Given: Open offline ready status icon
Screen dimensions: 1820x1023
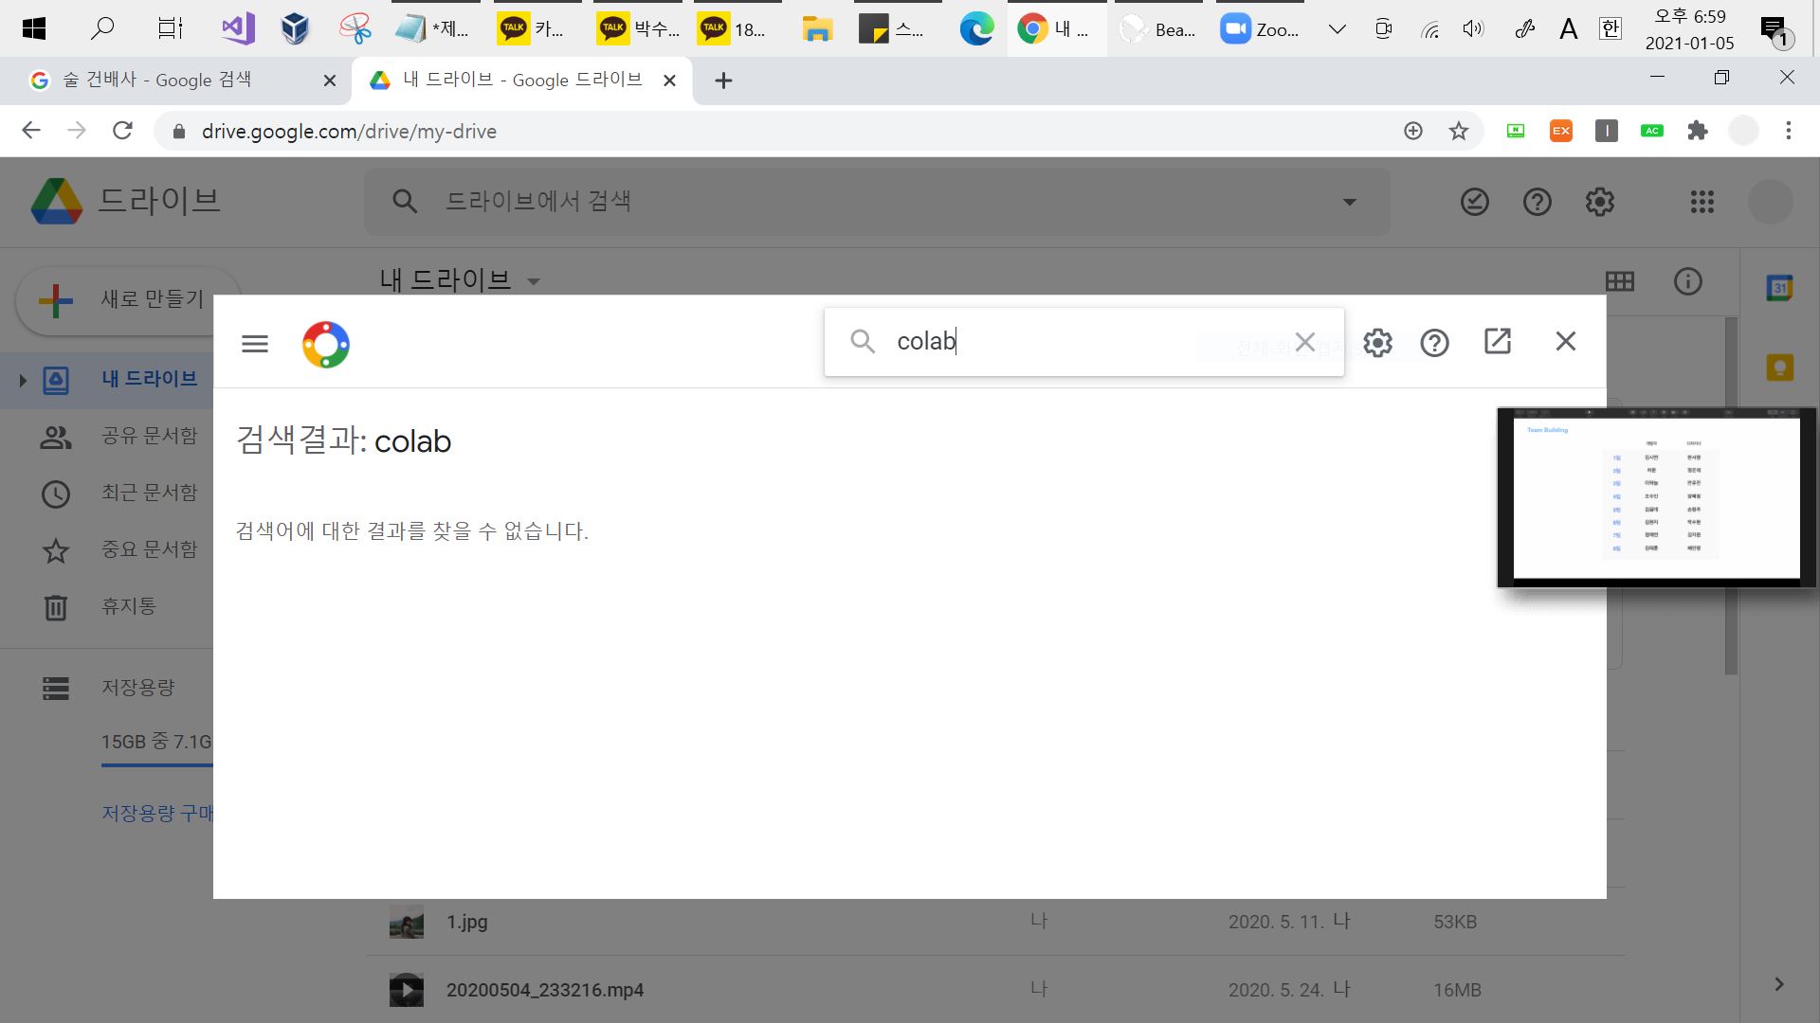Looking at the screenshot, I should pyautogui.click(x=1475, y=202).
